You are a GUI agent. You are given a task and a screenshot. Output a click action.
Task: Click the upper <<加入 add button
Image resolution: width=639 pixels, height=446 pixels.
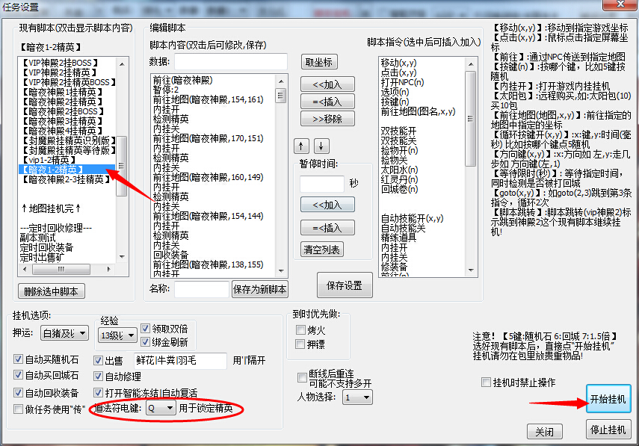tap(327, 83)
